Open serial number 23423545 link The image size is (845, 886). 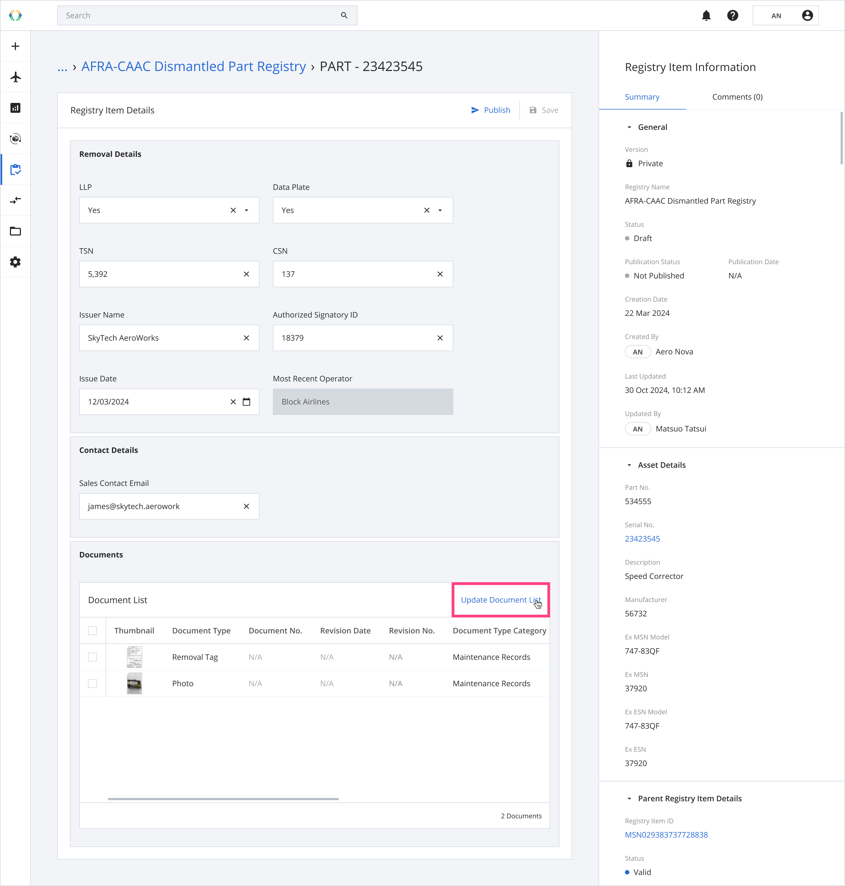(642, 538)
